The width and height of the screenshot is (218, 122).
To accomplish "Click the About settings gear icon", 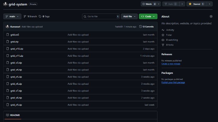I will 211,17.
